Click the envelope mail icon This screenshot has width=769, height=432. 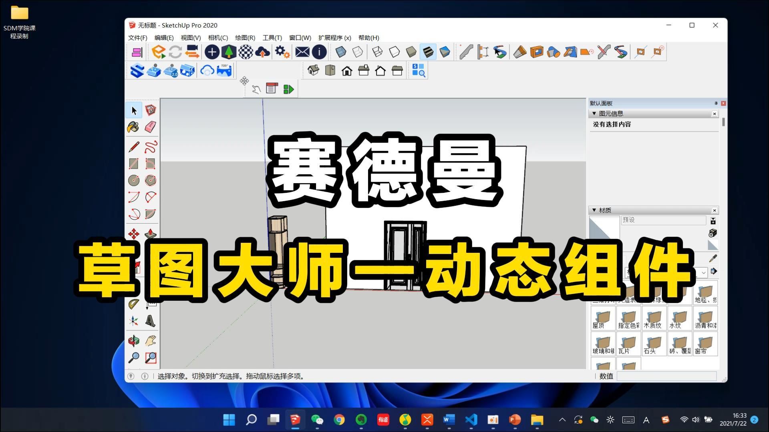click(x=302, y=52)
